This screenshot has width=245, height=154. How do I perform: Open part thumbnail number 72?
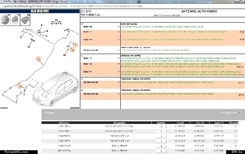click(25, 20)
